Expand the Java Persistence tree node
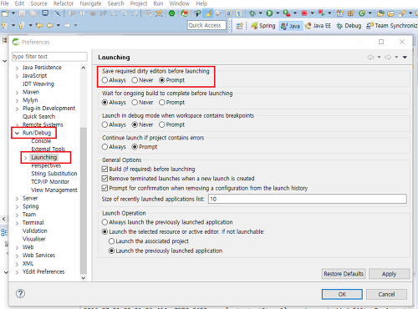 (18, 68)
